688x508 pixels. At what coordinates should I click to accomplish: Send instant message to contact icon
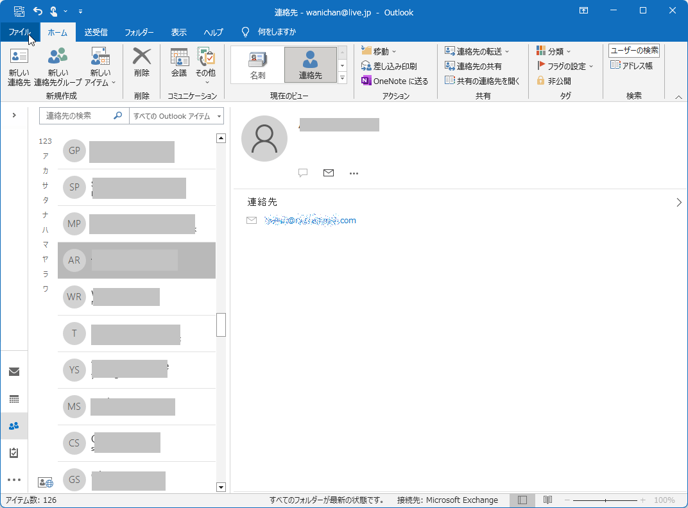pyautogui.click(x=303, y=173)
